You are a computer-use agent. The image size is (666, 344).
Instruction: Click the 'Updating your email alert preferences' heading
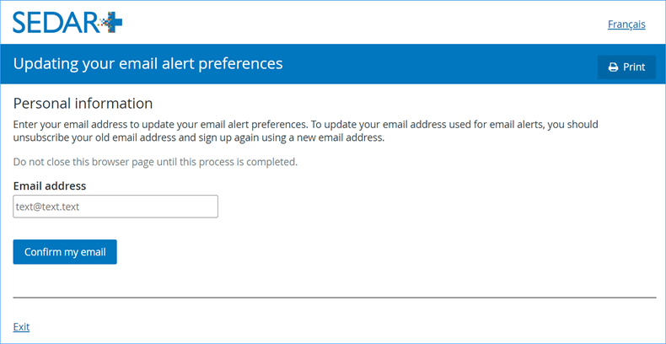(148, 63)
